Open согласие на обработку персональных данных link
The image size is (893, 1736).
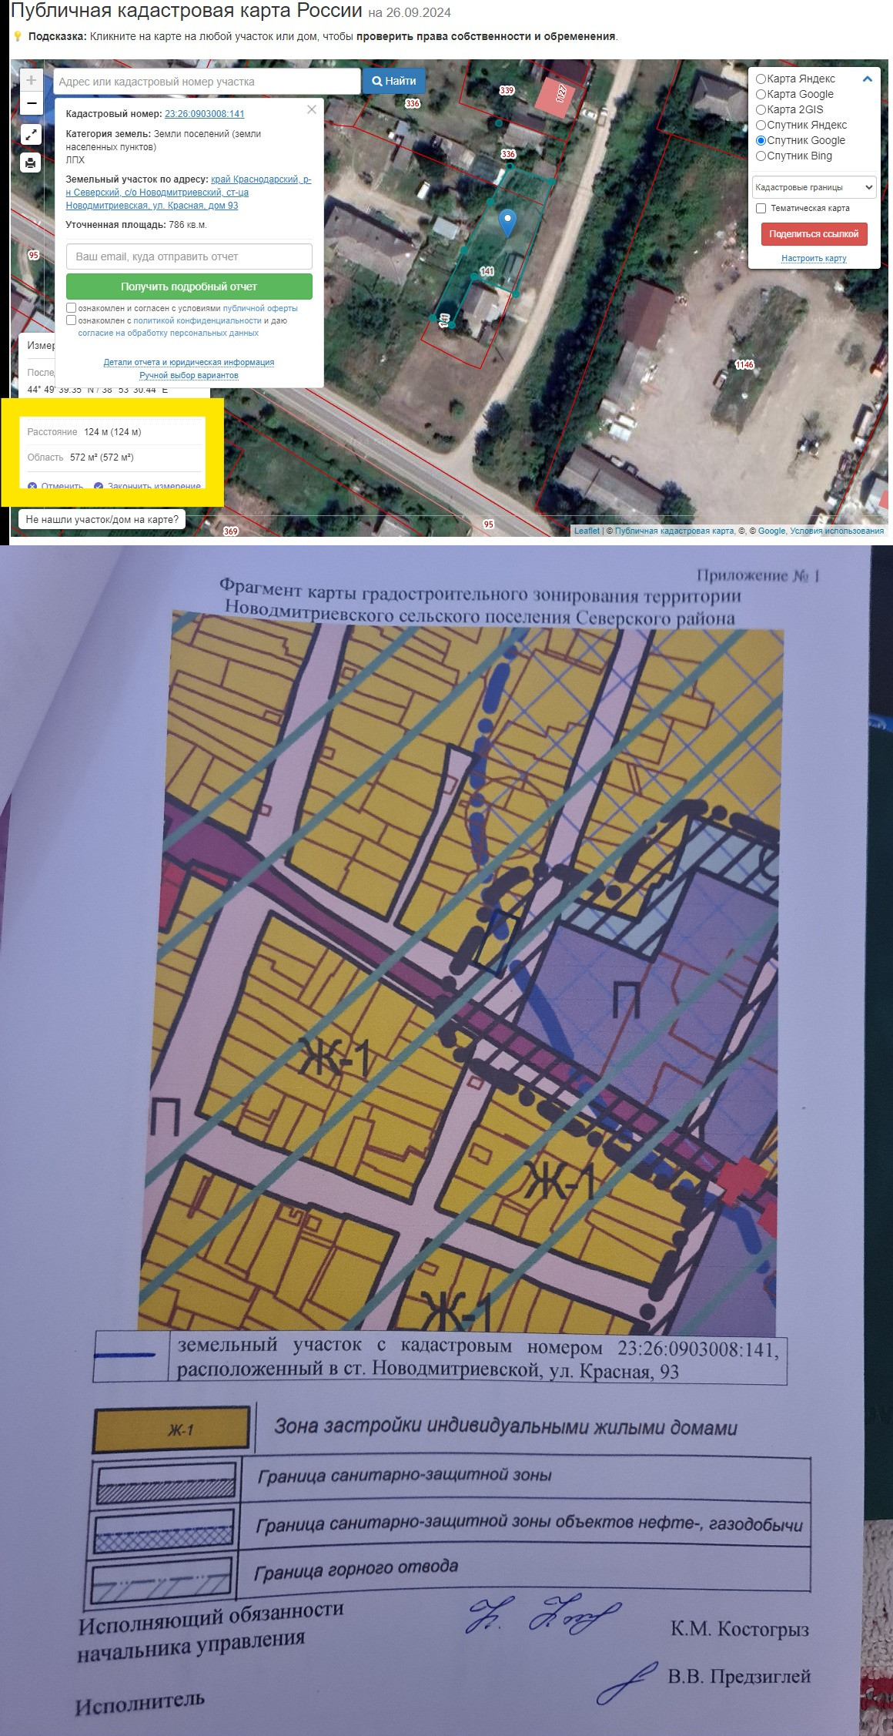click(x=168, y=333)
